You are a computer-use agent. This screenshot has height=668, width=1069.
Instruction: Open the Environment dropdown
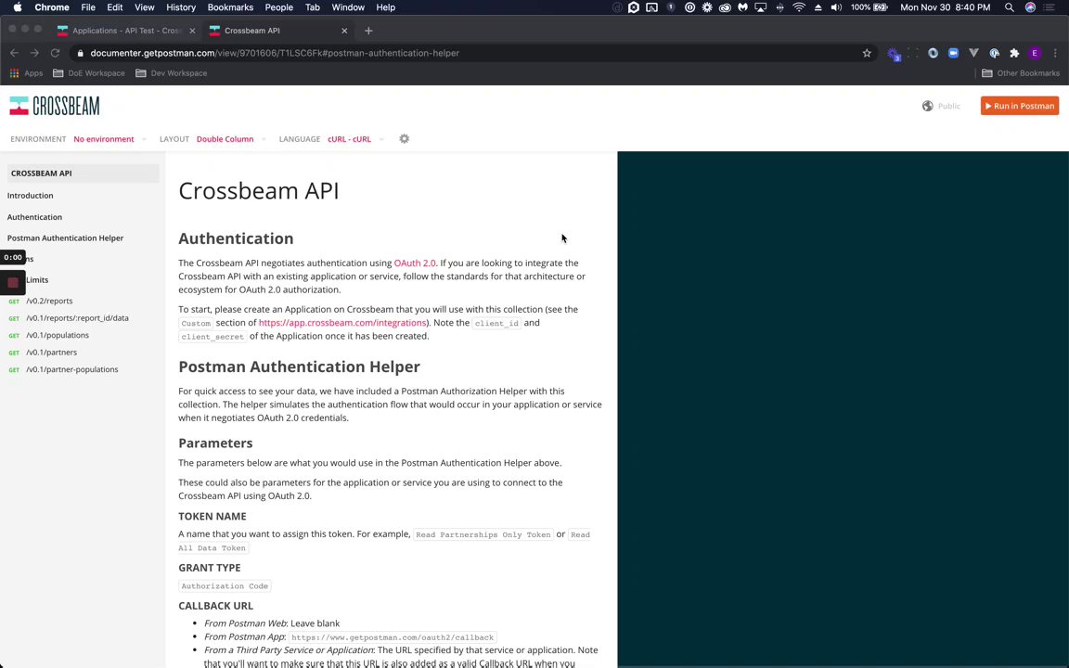pos(109,139)
